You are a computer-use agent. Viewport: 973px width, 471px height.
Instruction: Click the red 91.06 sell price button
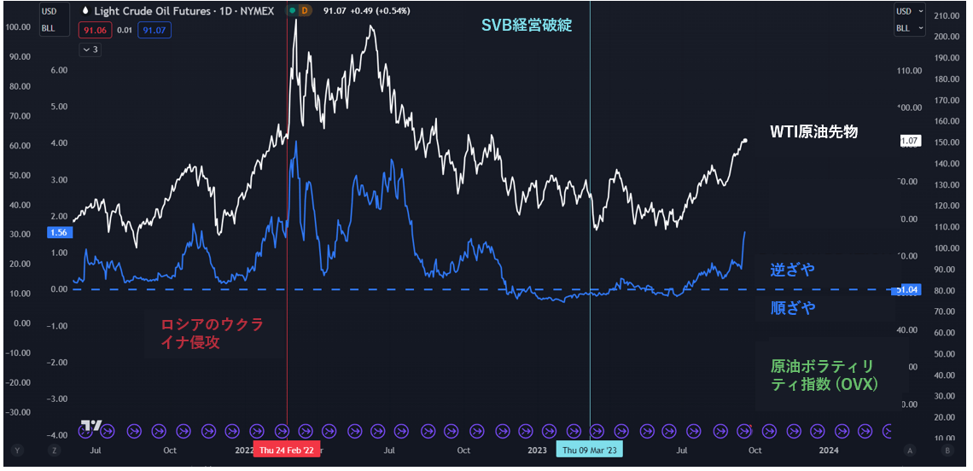96,29
